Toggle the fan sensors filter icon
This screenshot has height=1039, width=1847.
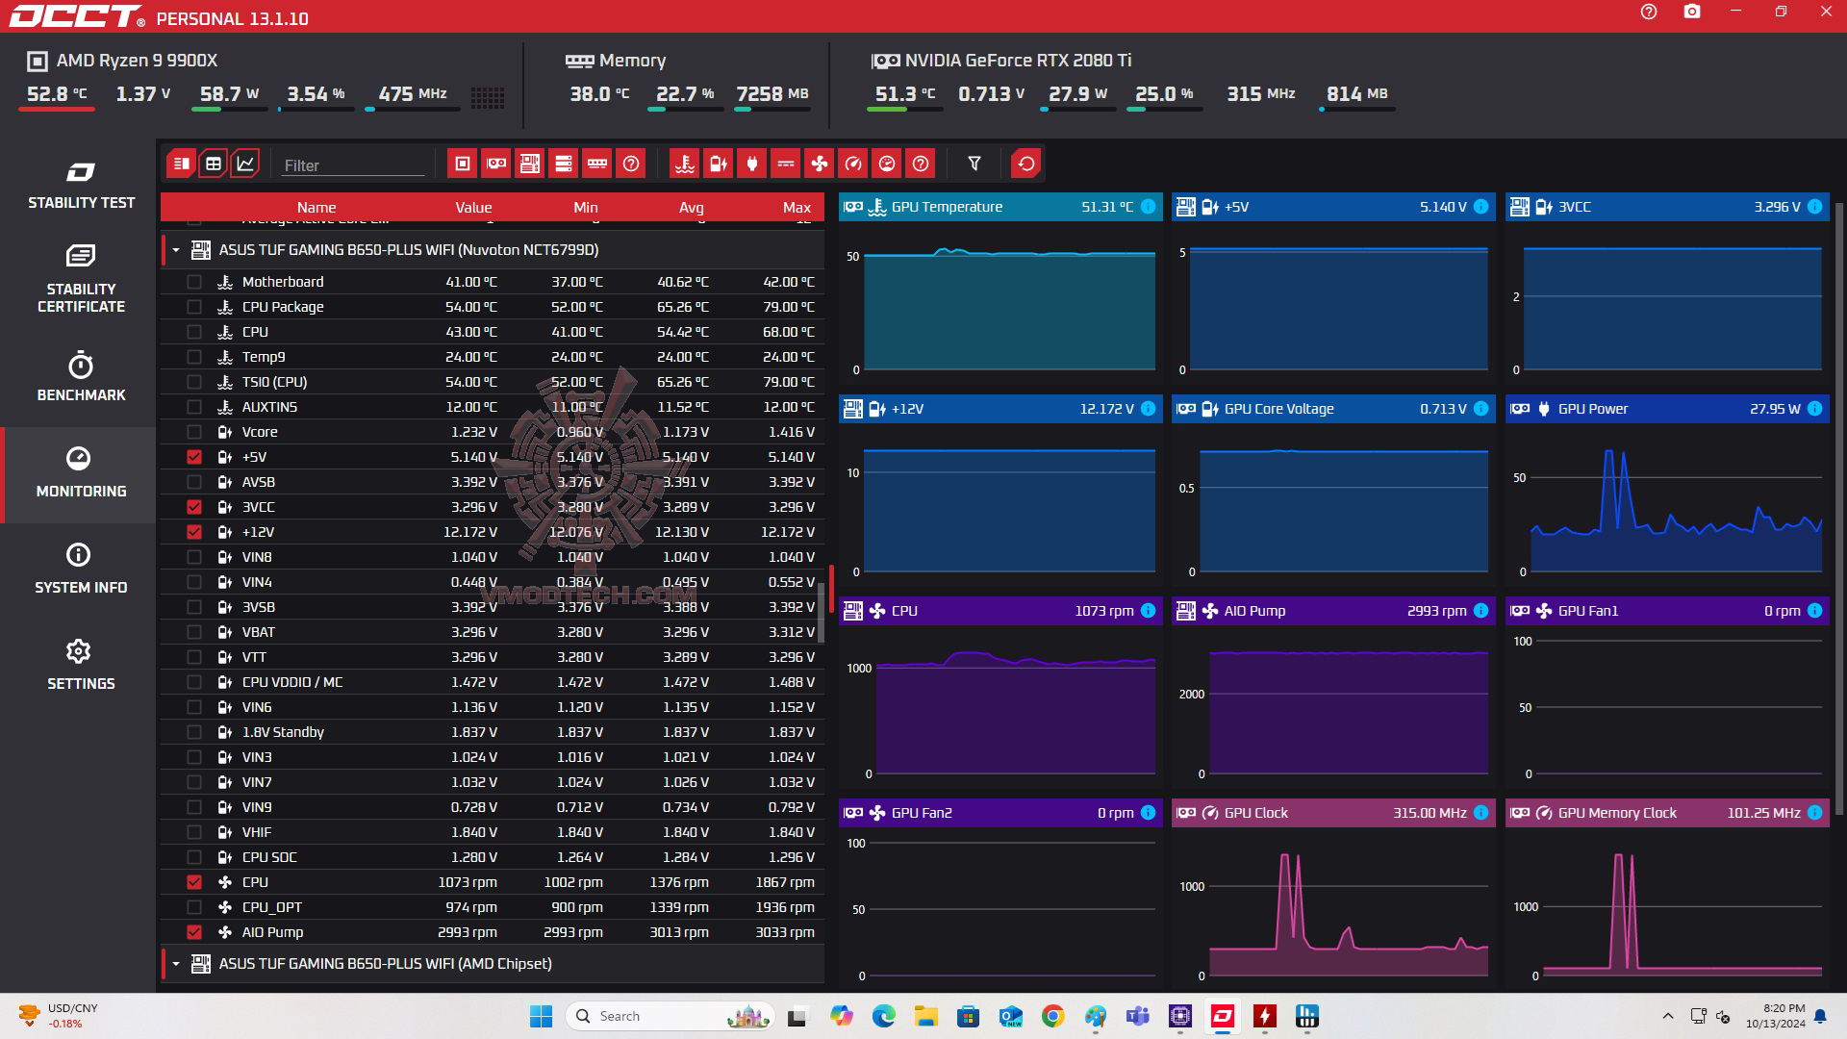pos(819,164)
